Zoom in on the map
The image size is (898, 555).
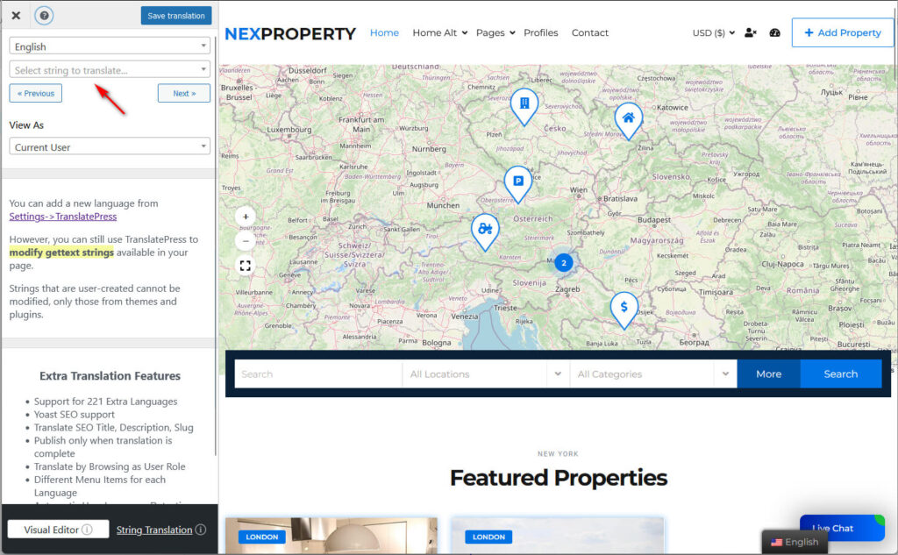point(246,217)
